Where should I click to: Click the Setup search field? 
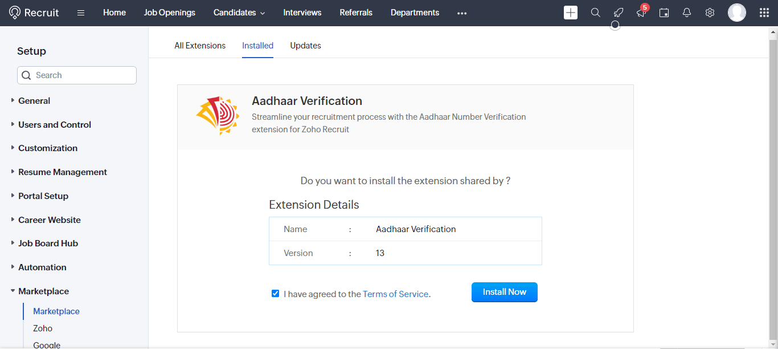pos(77,75)
